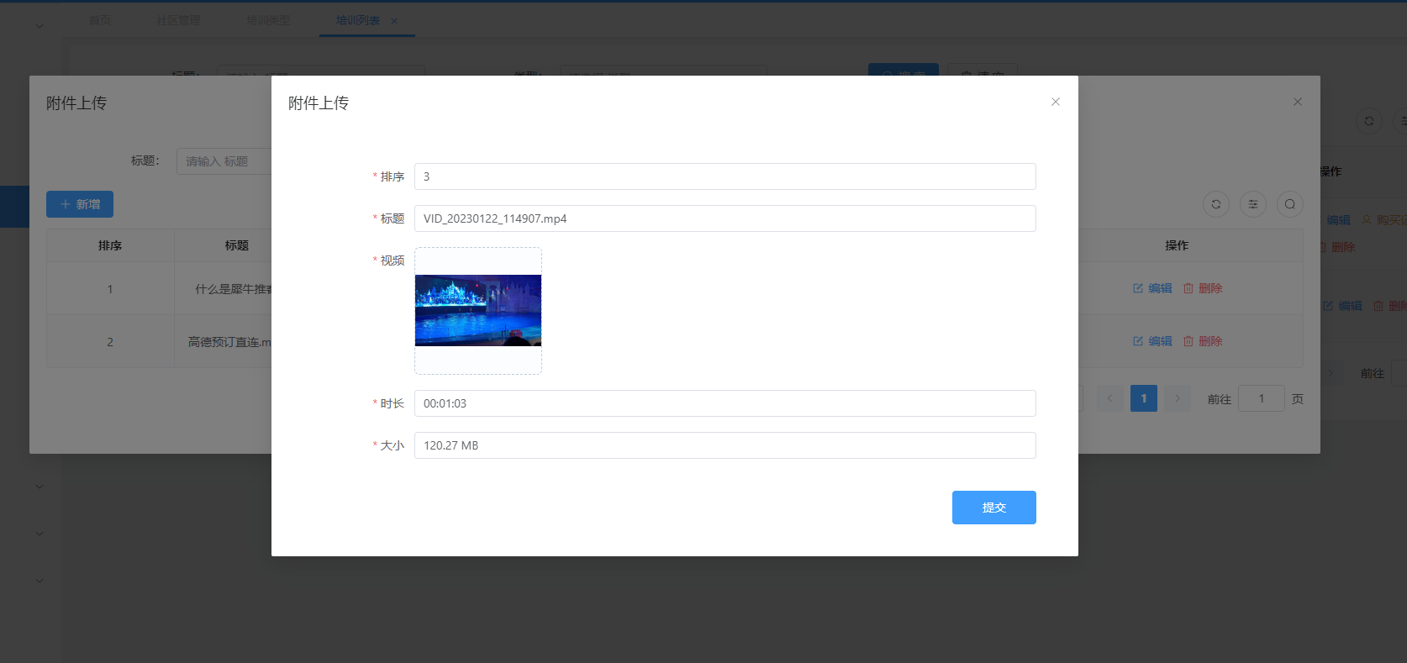Switch to the 社区管理 tab
The width and height of the screenshot is (1407, 663).
178,20
